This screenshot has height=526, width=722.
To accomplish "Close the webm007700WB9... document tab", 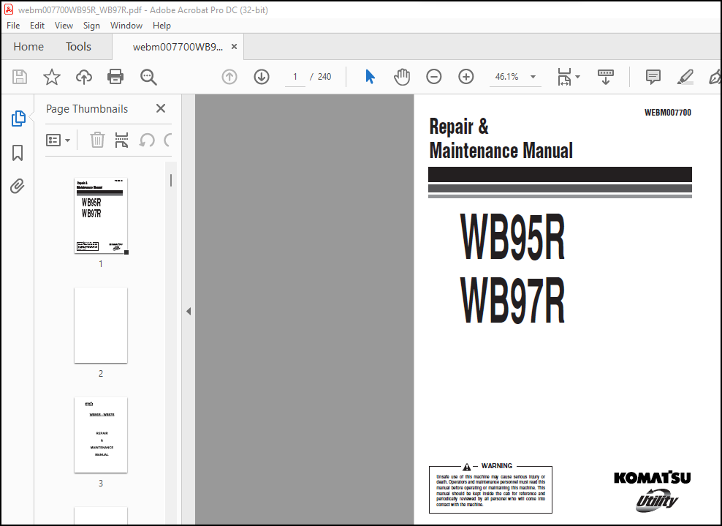I will click(234, 47).
